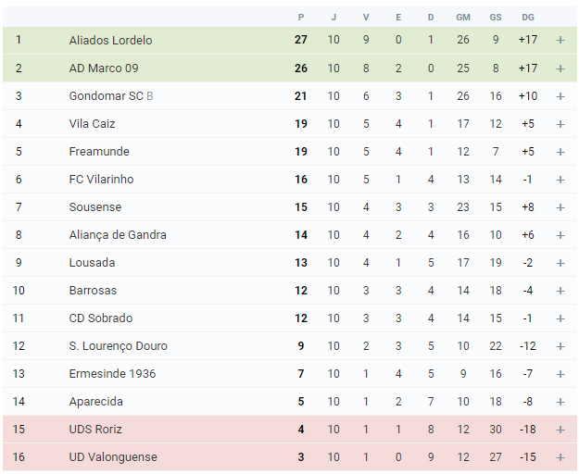Open the Barrosas team page
The width and height of the screenshot is (579, 474).
[93, 291]
